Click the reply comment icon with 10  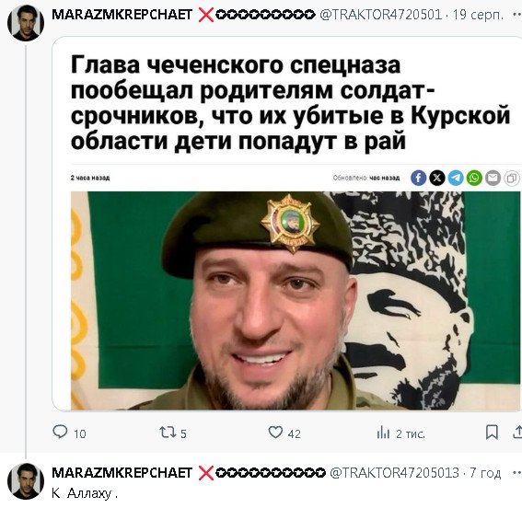(60, 432)
